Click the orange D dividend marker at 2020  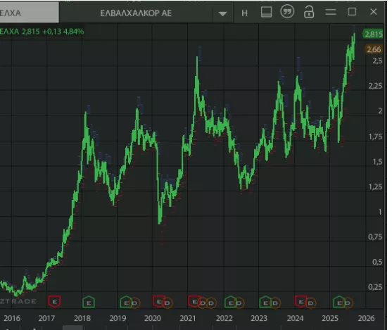point(167,303)
